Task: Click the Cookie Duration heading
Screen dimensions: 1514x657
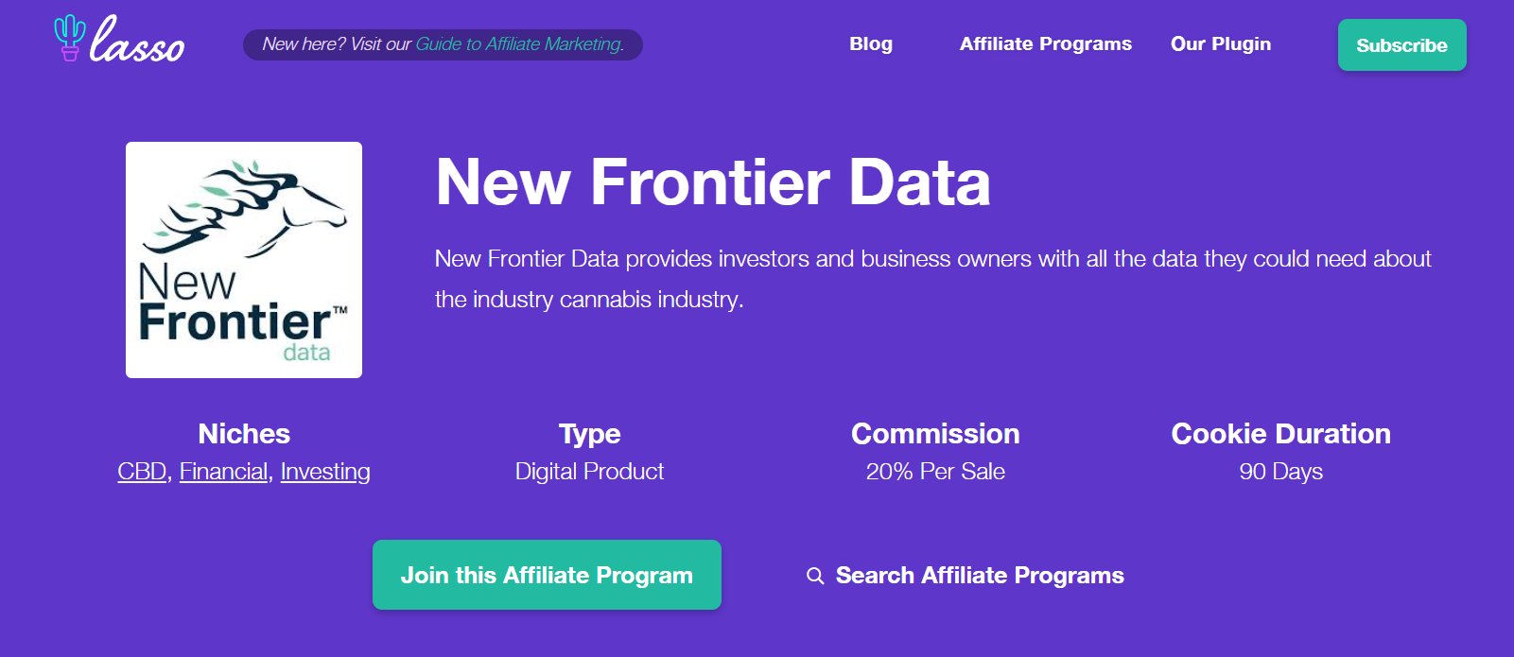Action: click(1280, 434)
